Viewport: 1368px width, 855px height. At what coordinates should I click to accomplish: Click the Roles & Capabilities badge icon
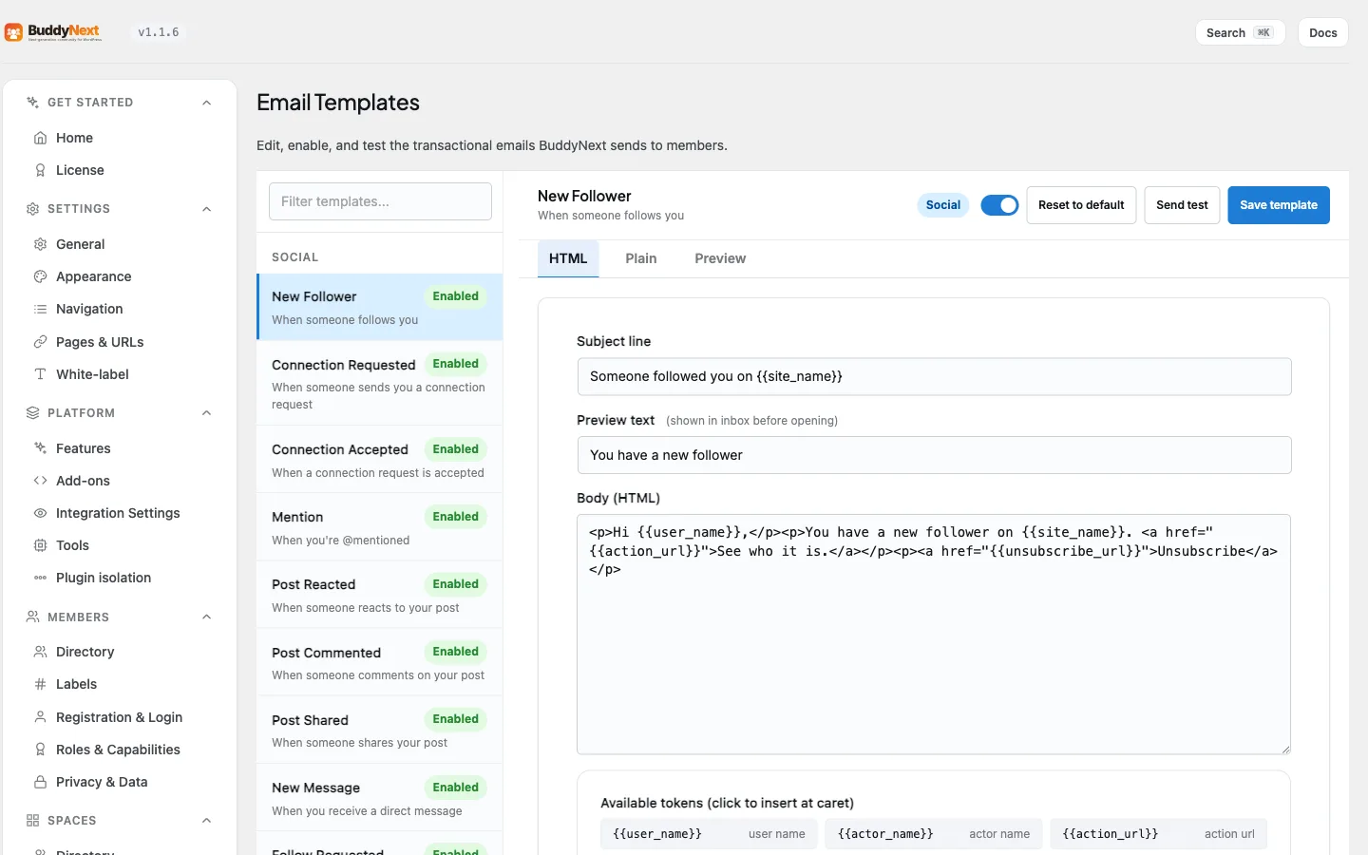click(40, 750)
